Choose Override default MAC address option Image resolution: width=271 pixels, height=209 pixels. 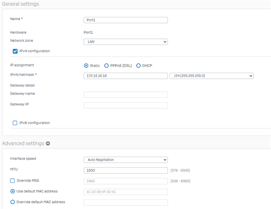[x=13, y=202]
